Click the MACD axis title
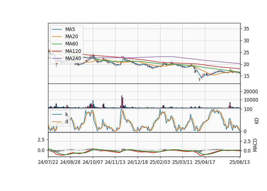 (255, 145)
